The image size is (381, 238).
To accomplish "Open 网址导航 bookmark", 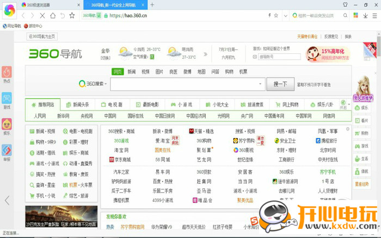I will coord(12,26).
